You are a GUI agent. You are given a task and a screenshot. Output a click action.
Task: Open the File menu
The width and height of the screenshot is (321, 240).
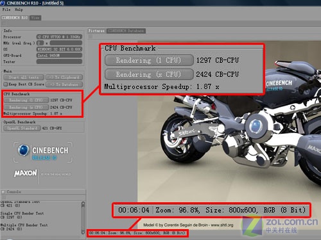click(x=6, y=10)
